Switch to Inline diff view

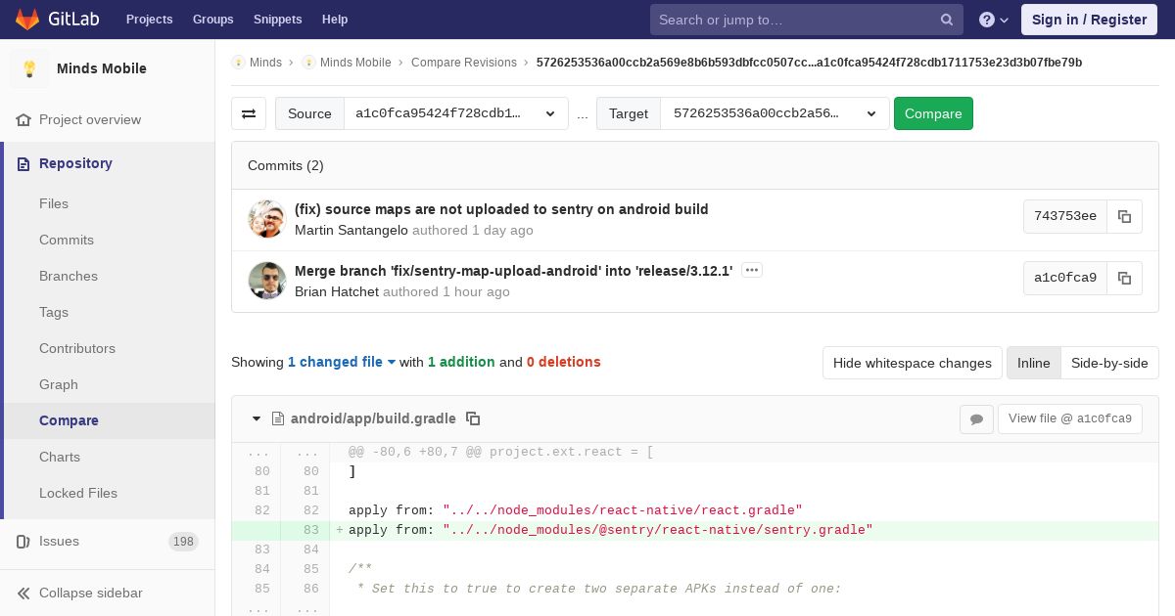[x=1033, y=363]
